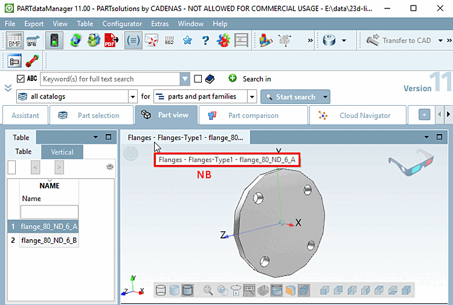
Task: Click the PDF export icon
Action: point(111,40)
